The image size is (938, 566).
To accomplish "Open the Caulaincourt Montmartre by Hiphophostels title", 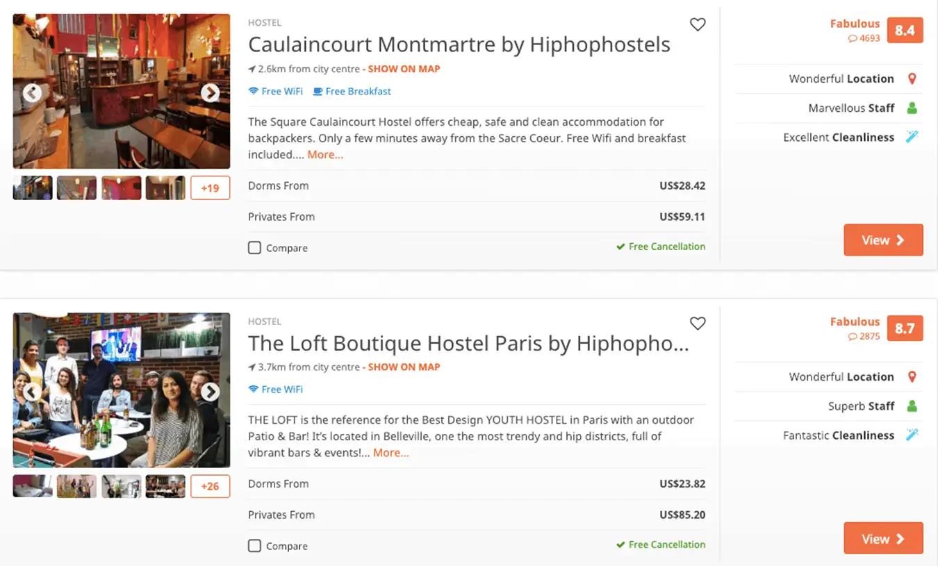I will pos(459,44).
